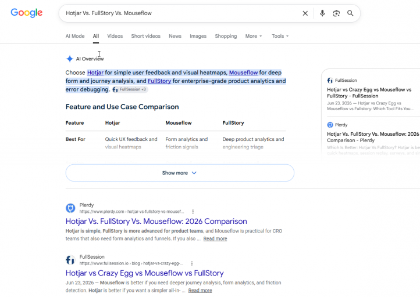Viewport: 420px width, 297px height.
Task: Click Plerdy icon in sources side panel
Action: [x=330, y=125]
